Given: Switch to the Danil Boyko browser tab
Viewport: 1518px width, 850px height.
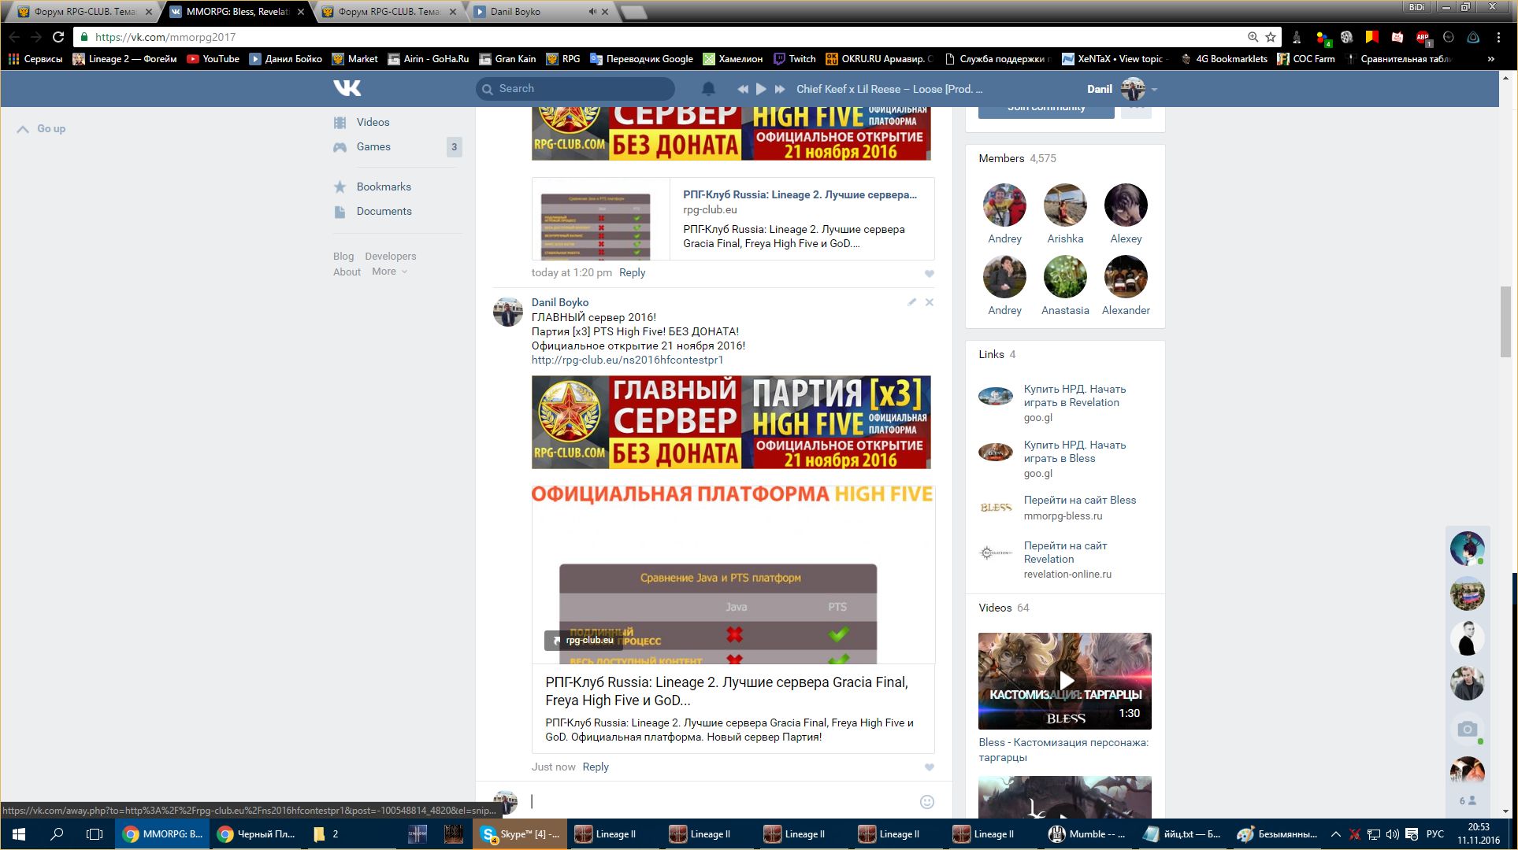Looking at the screenshot, I should tap(529, 12).
